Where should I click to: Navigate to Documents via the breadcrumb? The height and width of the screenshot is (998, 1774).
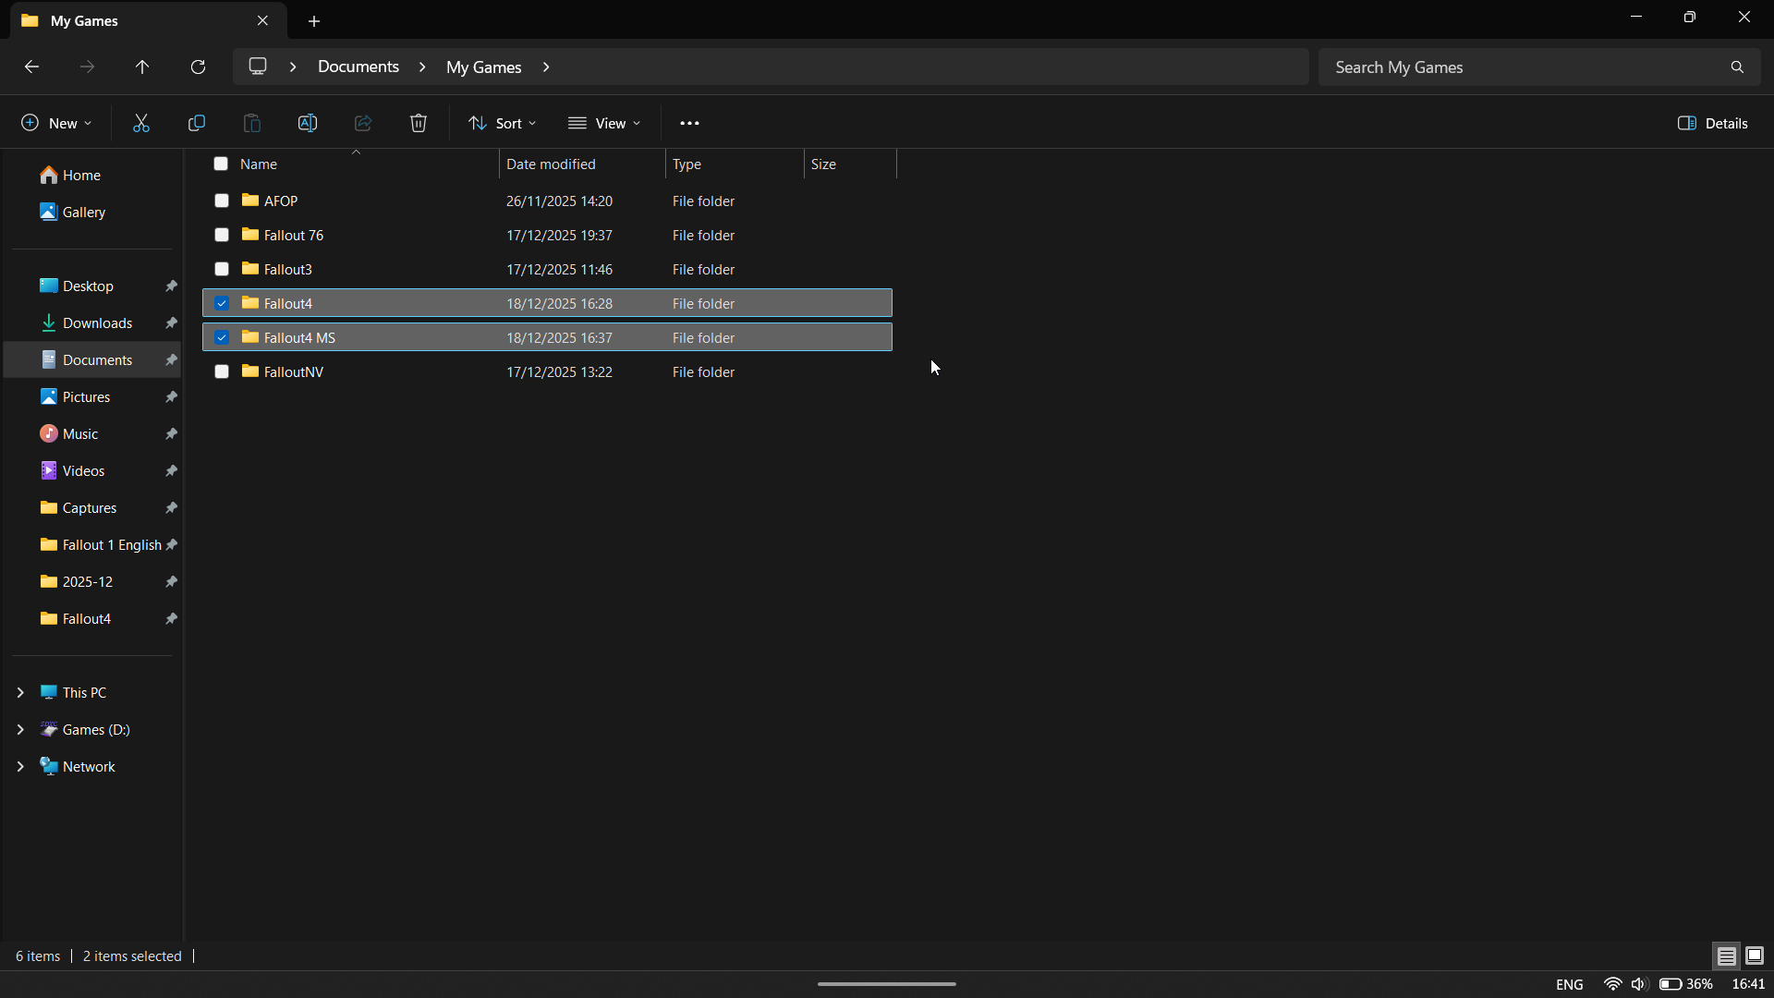click(358, 67)
